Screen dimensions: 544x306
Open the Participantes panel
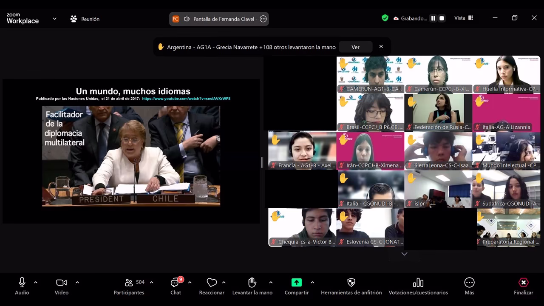(x=129, y=283)
